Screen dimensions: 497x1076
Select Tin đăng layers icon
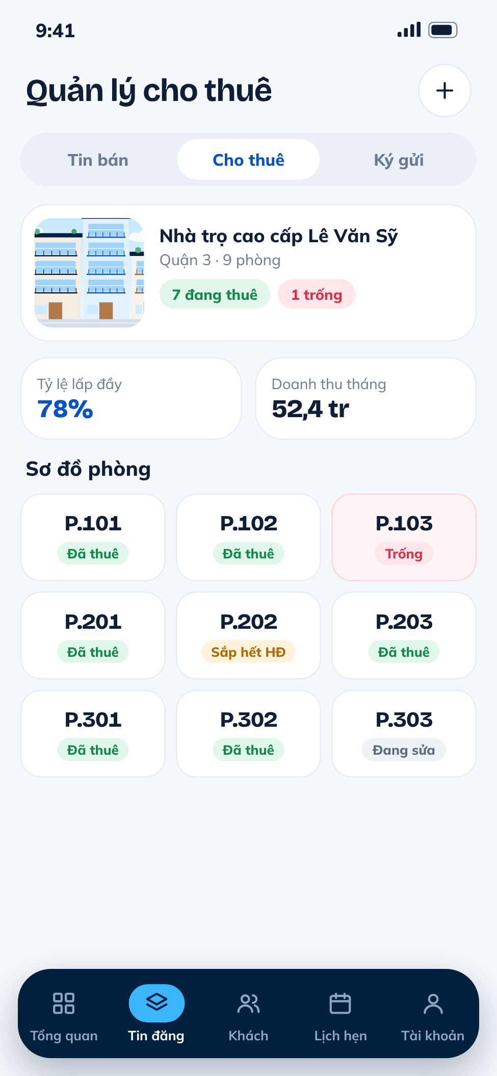(156, 1003)
